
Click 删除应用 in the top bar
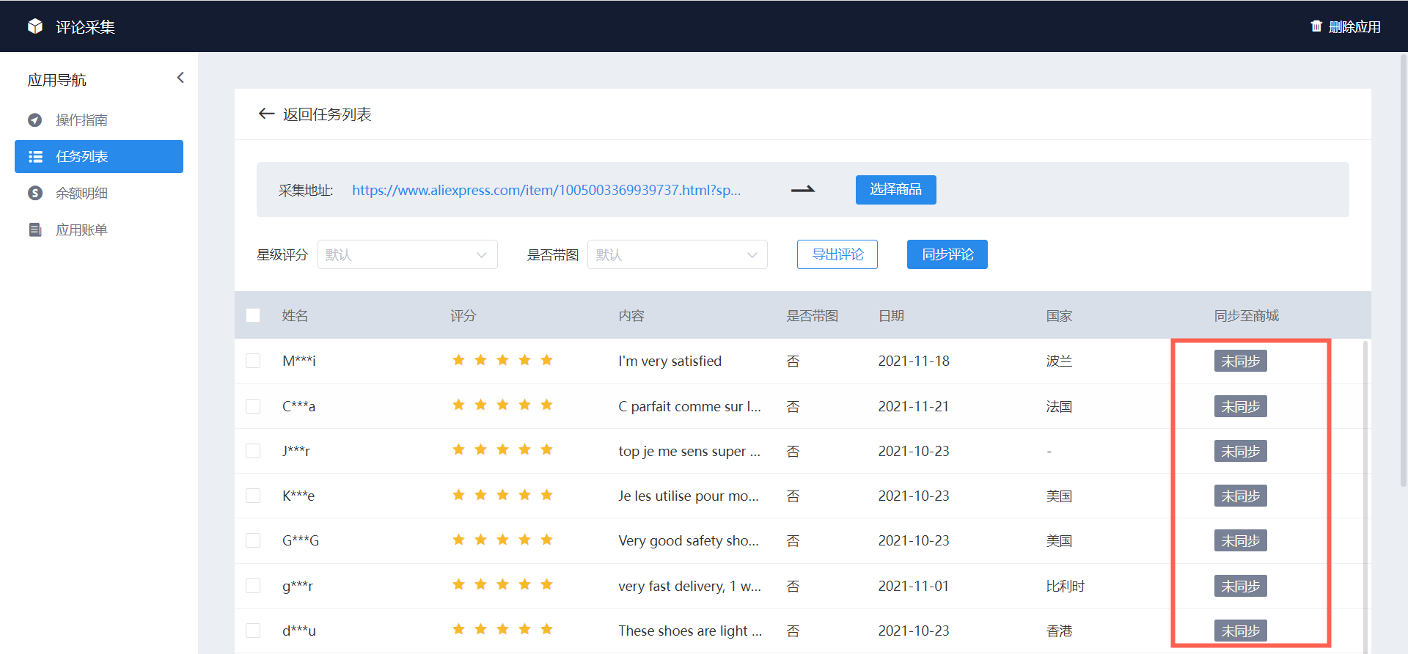[1354, 27]
